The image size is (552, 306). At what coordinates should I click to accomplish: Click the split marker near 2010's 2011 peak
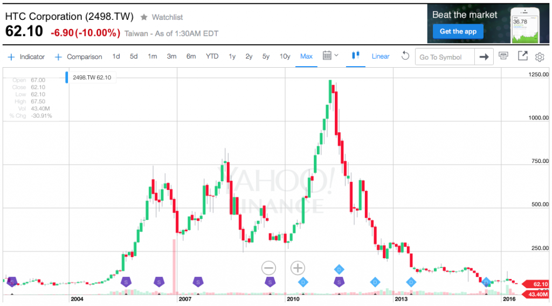pos(339,282)
